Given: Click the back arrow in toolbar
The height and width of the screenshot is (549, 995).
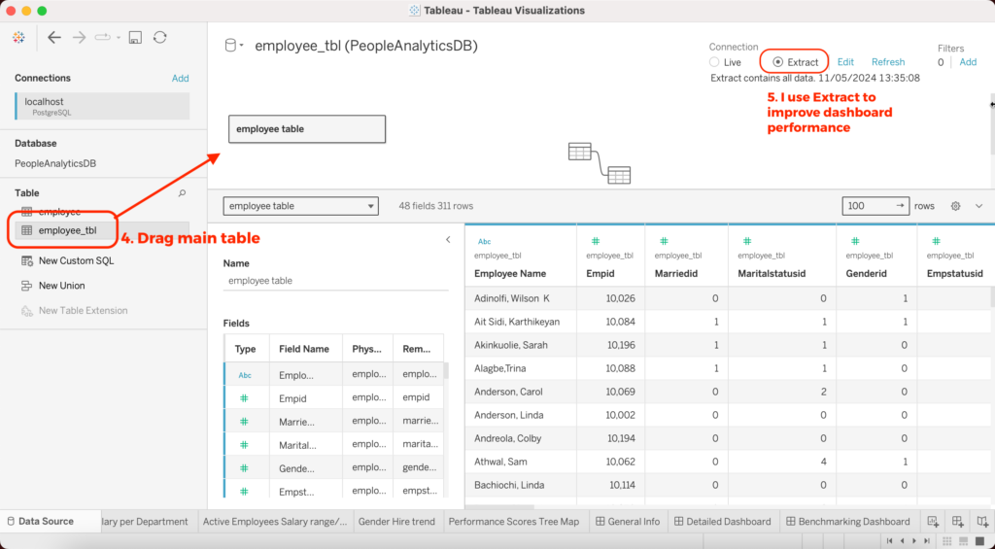Looking at the screenshot, I should (54, 37).
